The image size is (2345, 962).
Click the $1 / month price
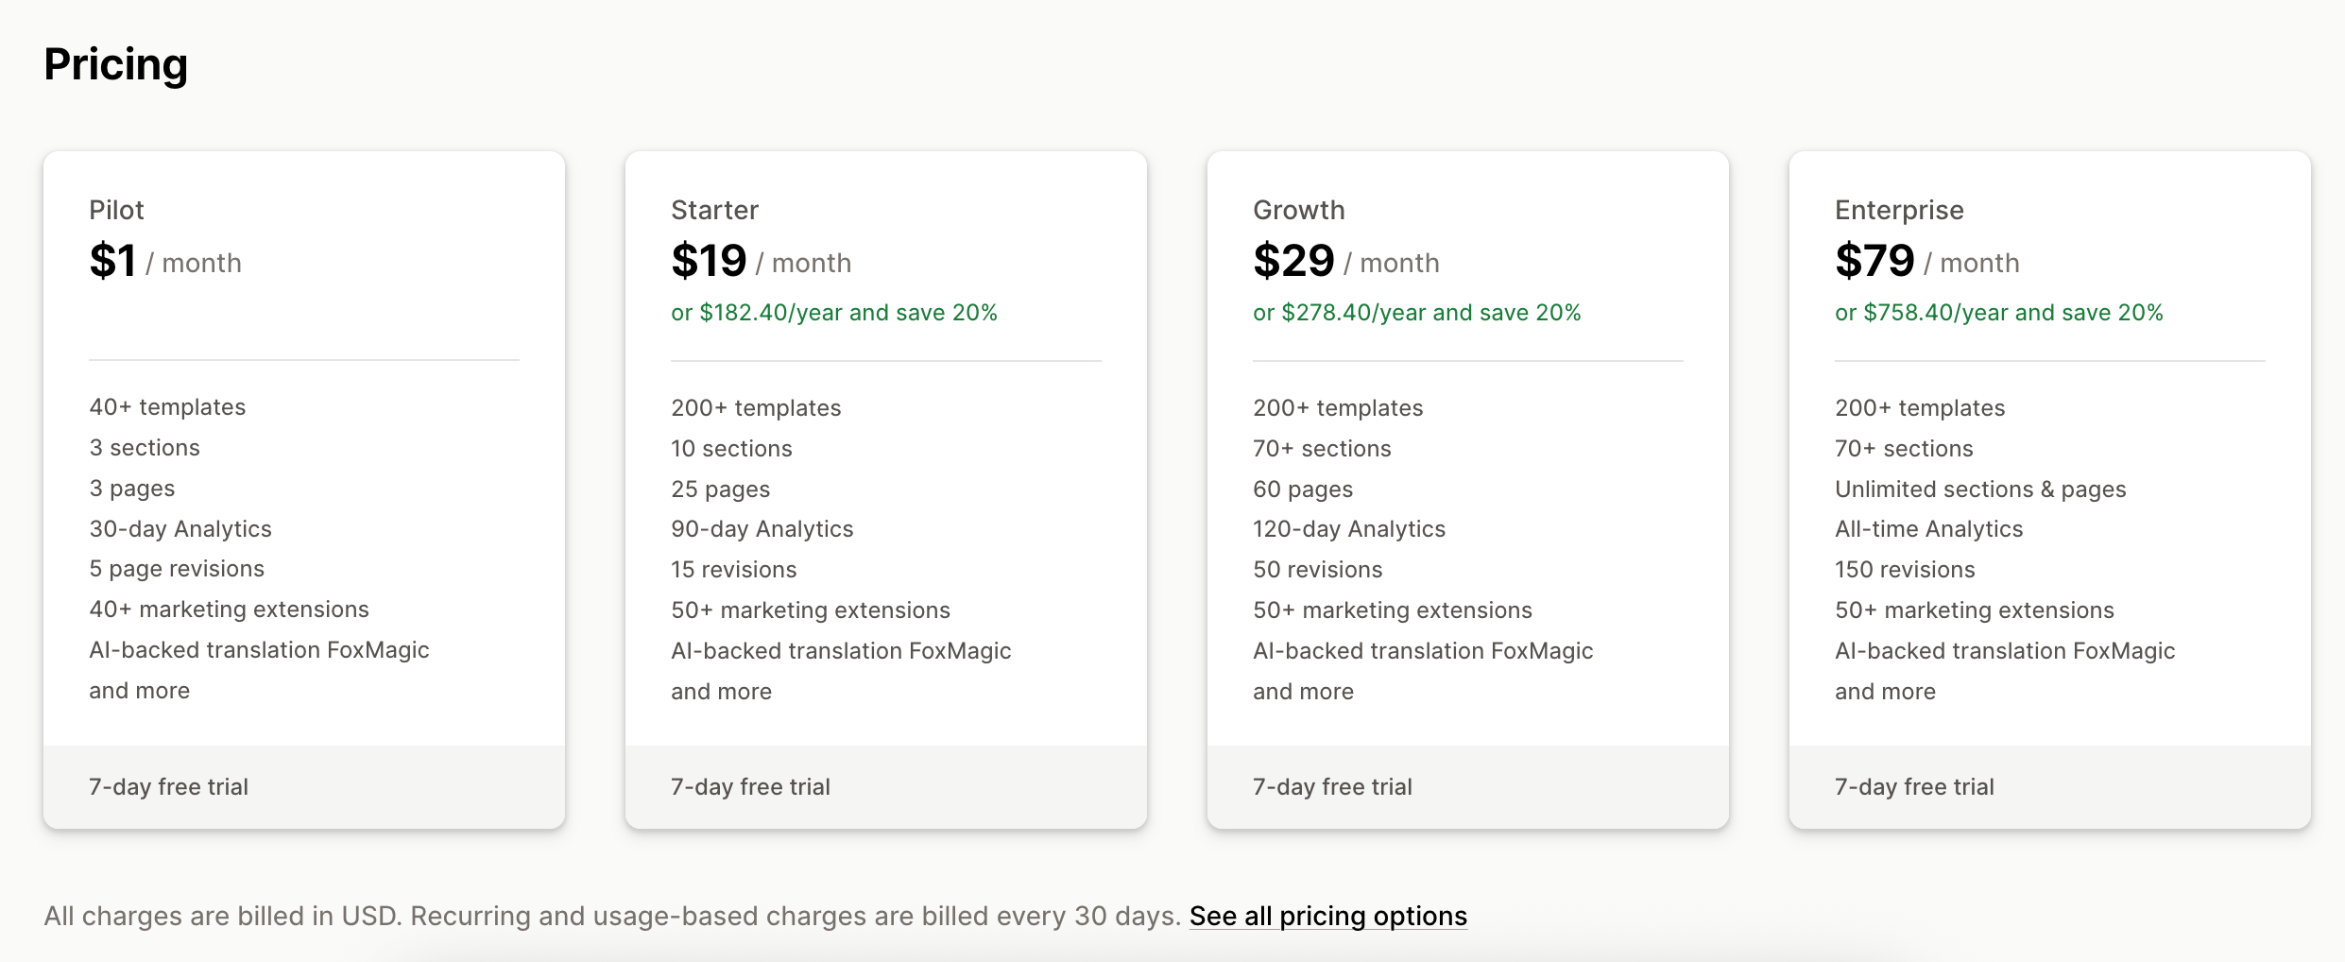click(x=165, y=261)
